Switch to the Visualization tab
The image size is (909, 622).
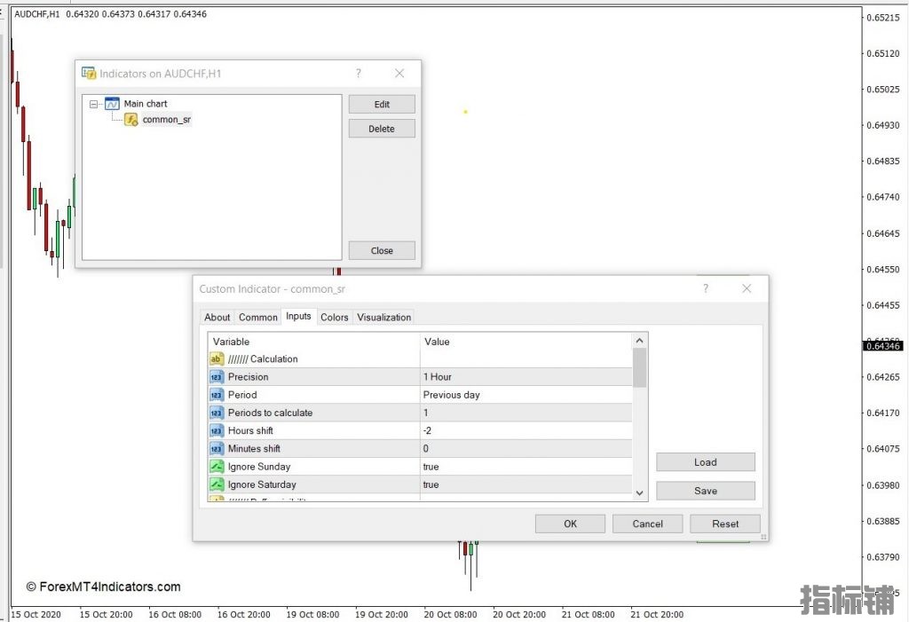point(383,317)
